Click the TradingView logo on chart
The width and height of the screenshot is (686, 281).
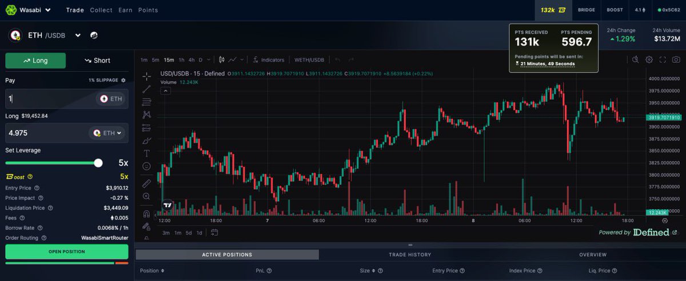167,205
